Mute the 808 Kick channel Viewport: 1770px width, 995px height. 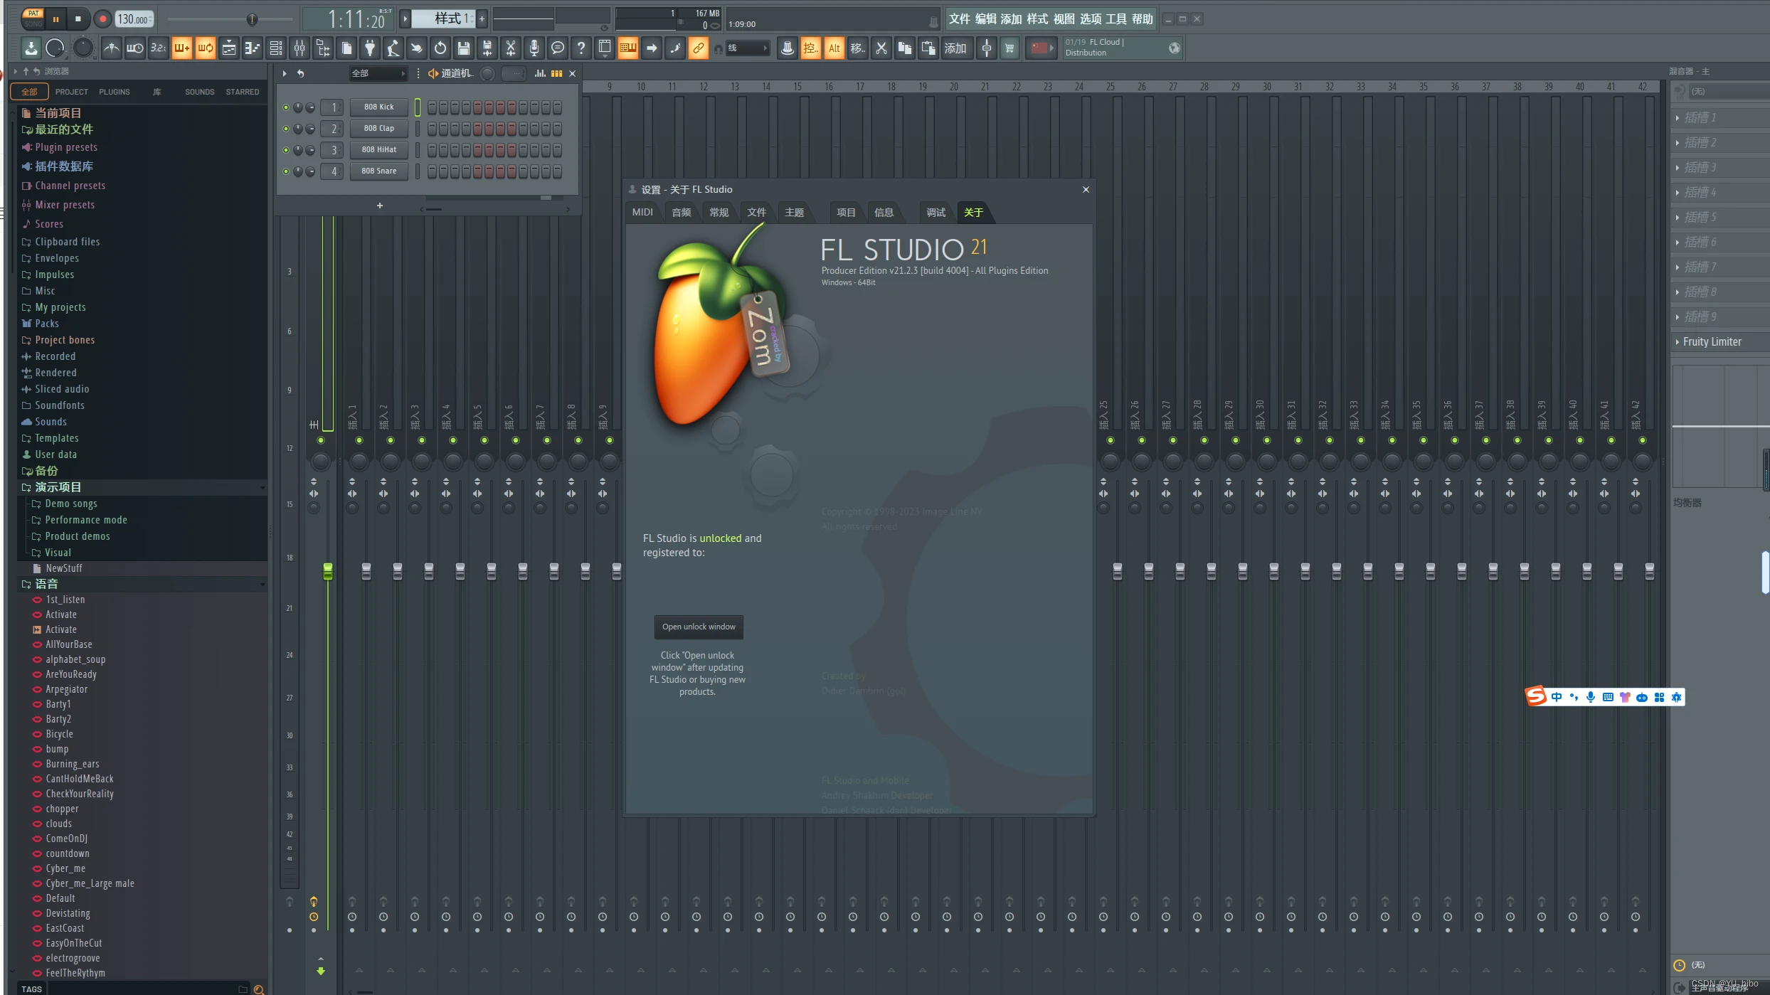tap(286, 107)
